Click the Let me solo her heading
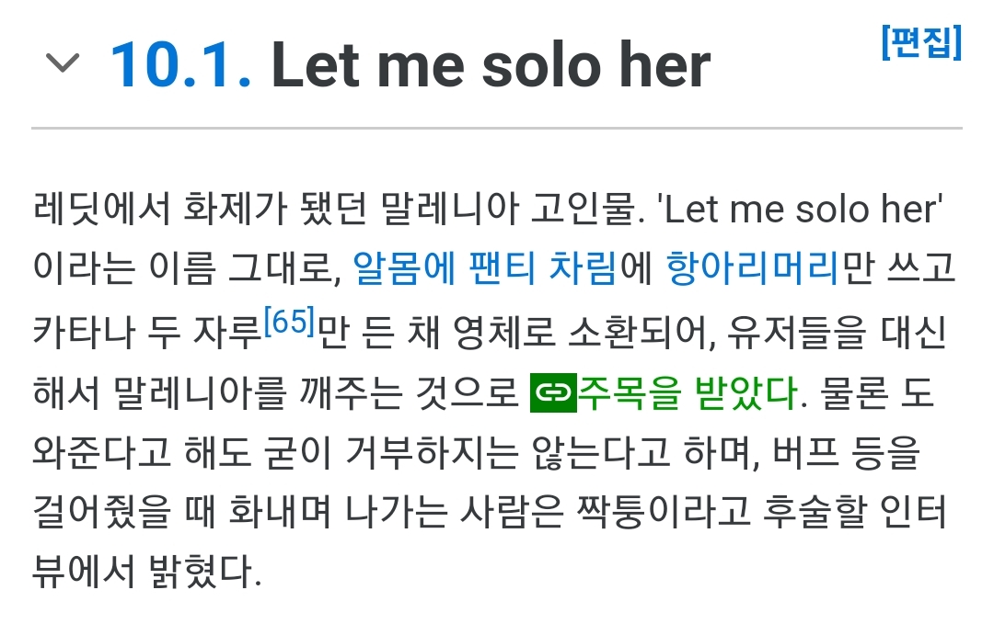 pos(491,65)
